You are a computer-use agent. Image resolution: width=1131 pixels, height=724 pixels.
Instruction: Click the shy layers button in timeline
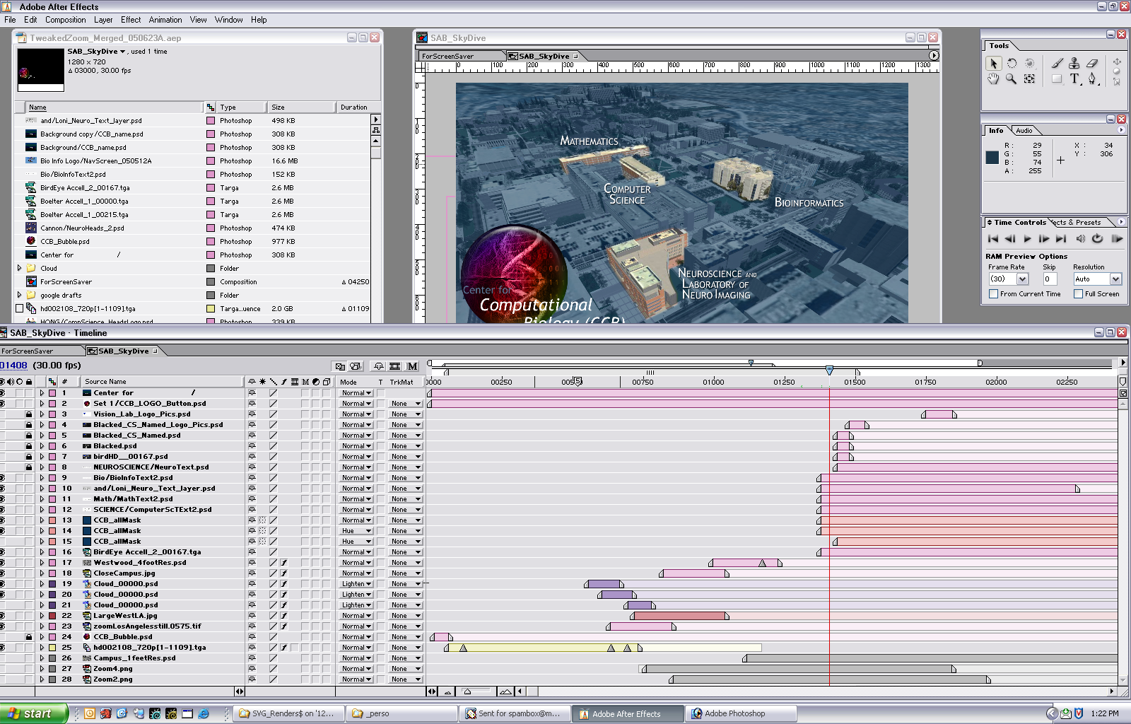[379, 366]
